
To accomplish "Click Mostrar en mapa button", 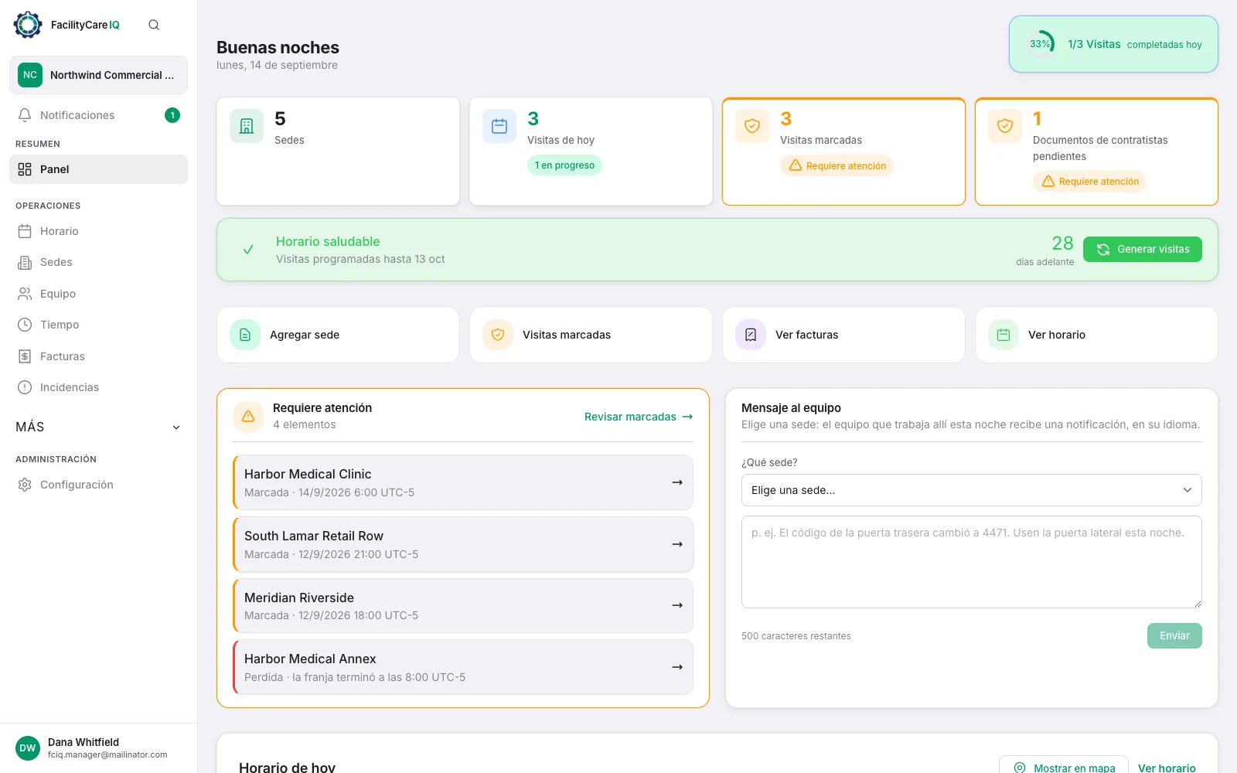I will (x=1064, y=765).
